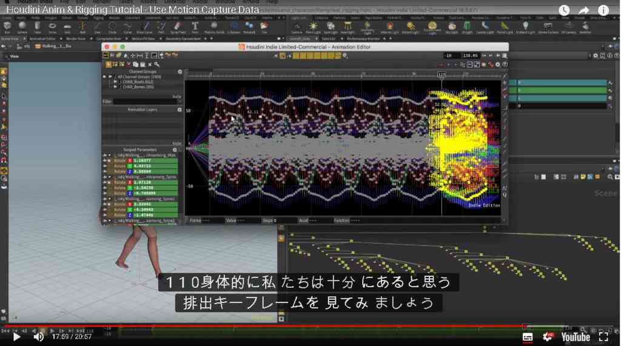Select the Box shelf tool
This screenshot has width=621, height=346.
coord(7,27)
